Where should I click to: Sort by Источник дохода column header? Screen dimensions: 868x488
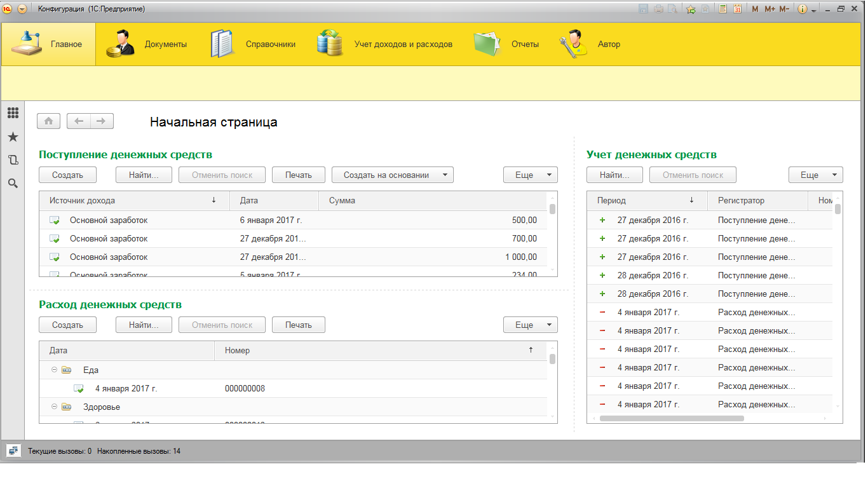(x=134, y=200)
